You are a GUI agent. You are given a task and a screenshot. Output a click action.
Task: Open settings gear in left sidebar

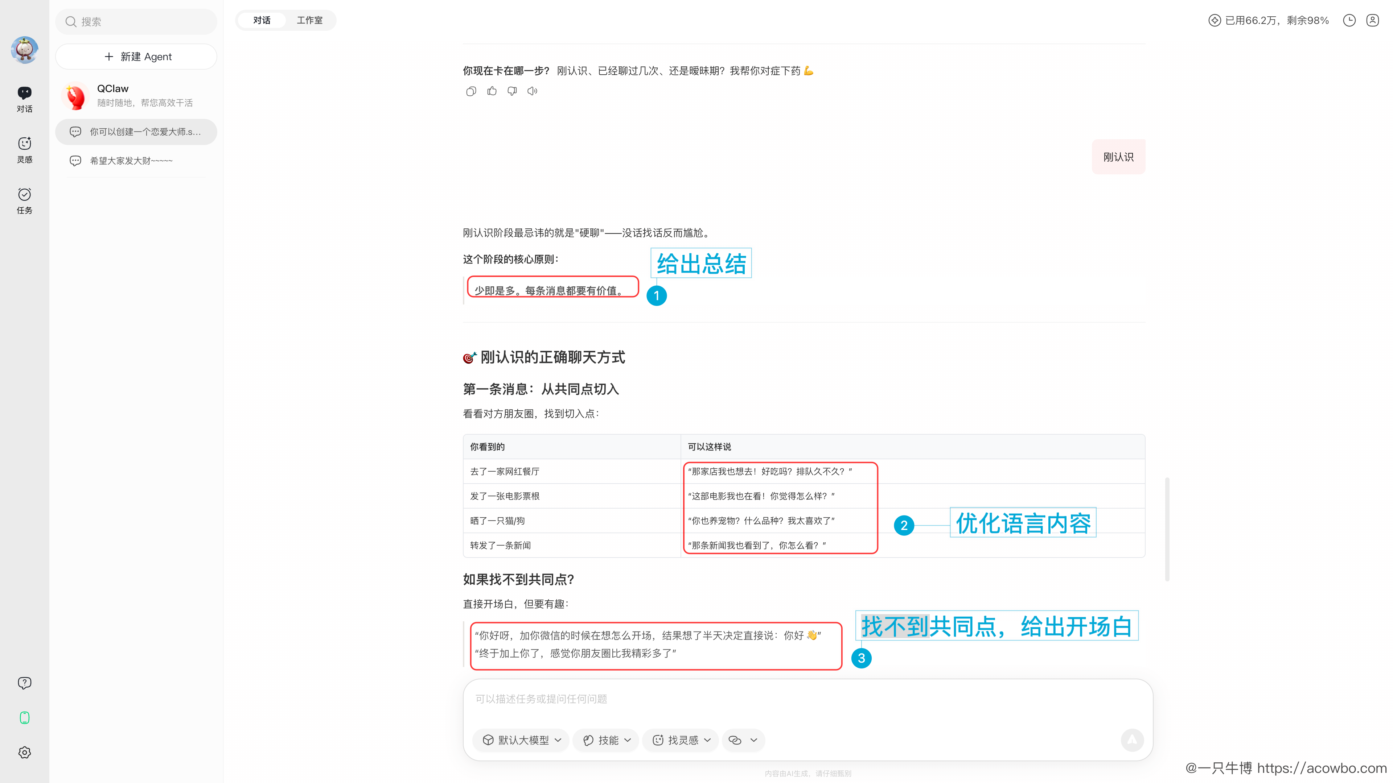(x=24, y=752)
